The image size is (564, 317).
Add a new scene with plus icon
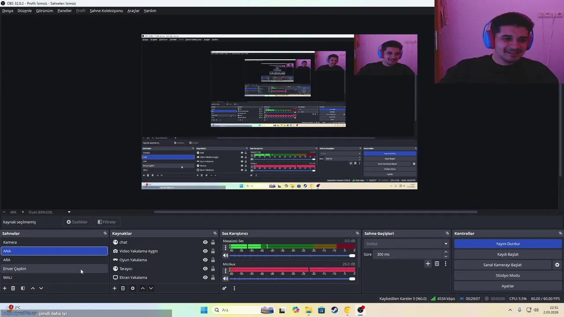[x=5, y=288]
